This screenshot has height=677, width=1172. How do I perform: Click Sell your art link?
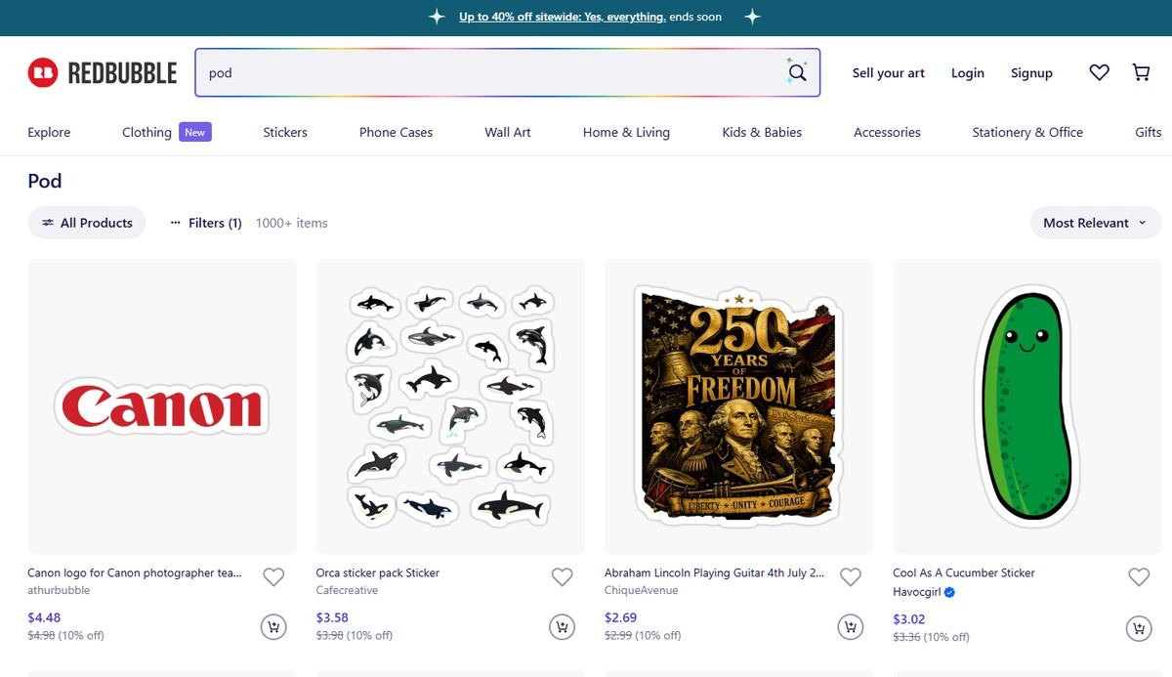(889, 72)
